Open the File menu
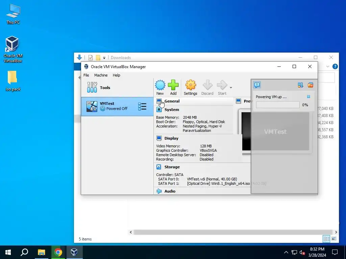346x259 pixels. 86,75
